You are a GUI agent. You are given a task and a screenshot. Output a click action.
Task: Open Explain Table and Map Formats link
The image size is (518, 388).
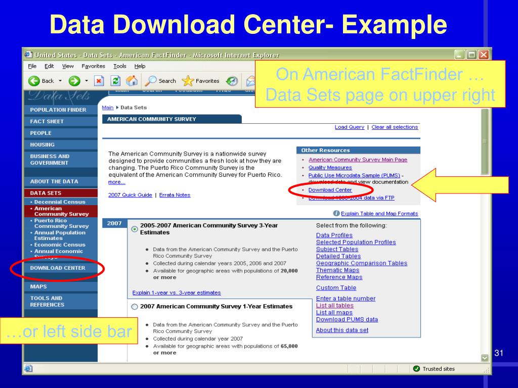point(379,214)
